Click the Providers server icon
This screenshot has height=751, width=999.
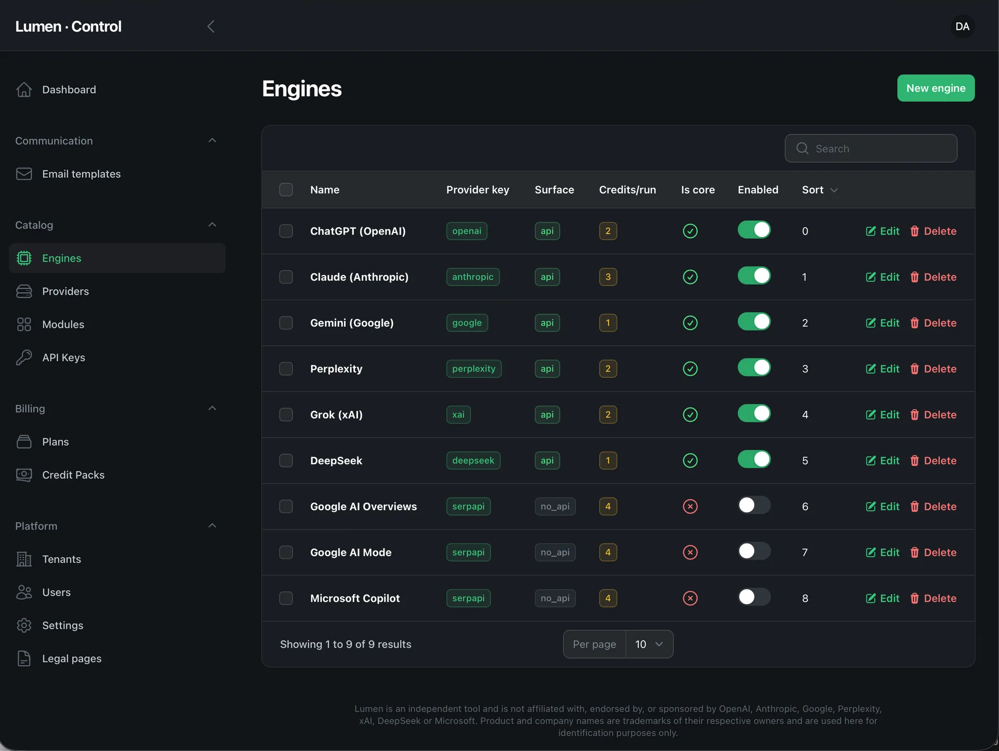[24, 291]
